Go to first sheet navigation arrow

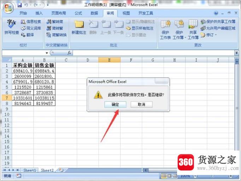5,170
